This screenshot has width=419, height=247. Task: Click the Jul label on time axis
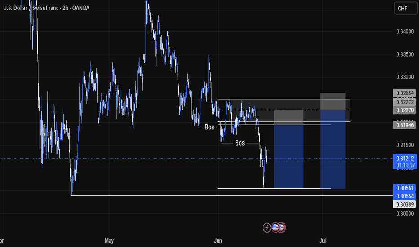pyautogui.click(x=322, y=241)
